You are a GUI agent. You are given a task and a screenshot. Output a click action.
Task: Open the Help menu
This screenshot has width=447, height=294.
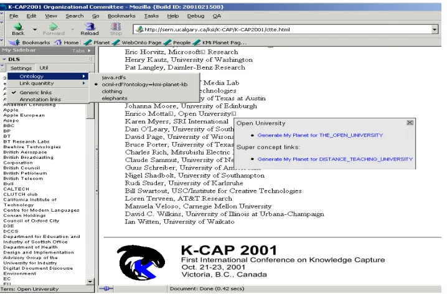pos(172,16)
